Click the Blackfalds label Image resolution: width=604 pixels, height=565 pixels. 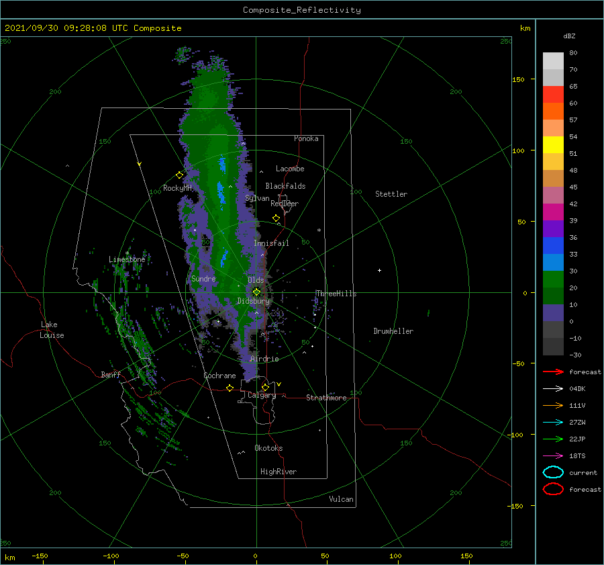285,186
